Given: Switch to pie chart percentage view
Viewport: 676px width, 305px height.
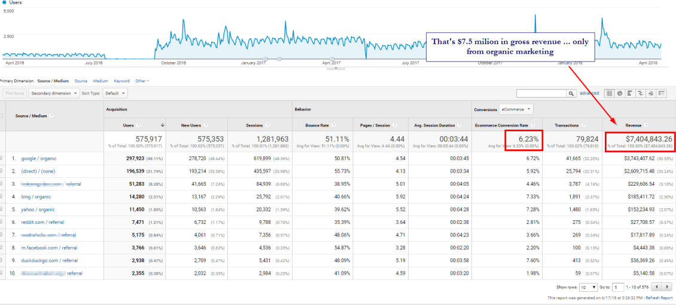Looking at the screenshot, I should tap(620, 93).
